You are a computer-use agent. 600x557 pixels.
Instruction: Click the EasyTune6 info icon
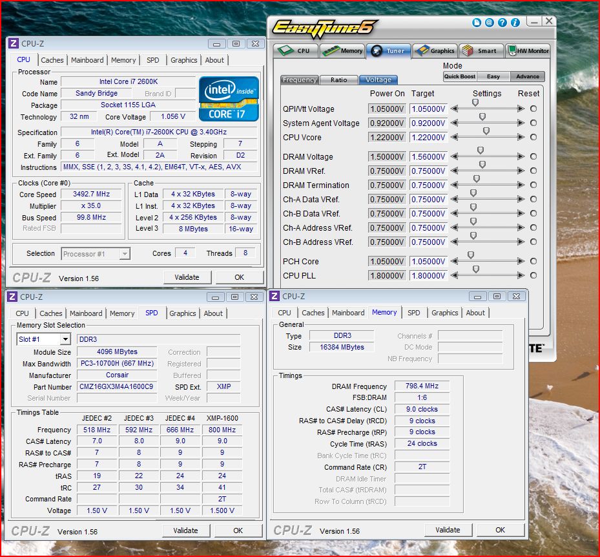pyautogui.click(x=515, y=22)
